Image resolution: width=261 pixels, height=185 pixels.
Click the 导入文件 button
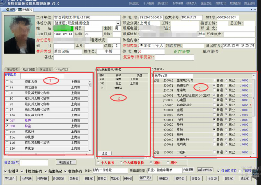coord(10,178)
